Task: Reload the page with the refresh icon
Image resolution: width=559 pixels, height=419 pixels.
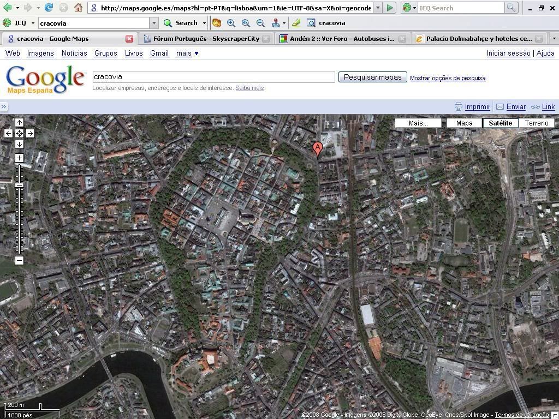Action: pos(49,8)
